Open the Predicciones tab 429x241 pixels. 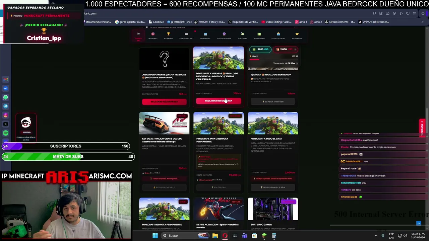coord(224,36)
